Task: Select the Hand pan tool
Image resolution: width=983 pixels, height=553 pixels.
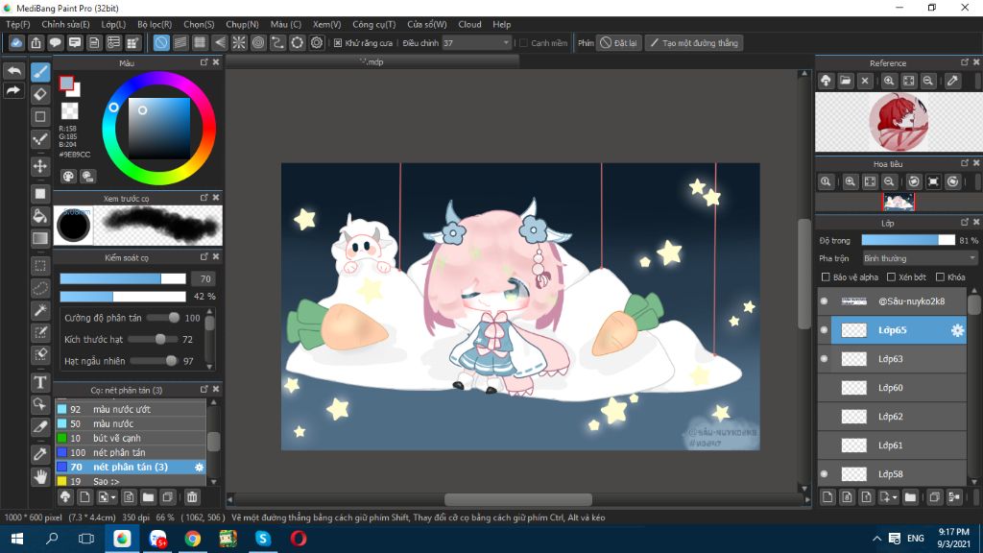Action: [x=40, y=476]
